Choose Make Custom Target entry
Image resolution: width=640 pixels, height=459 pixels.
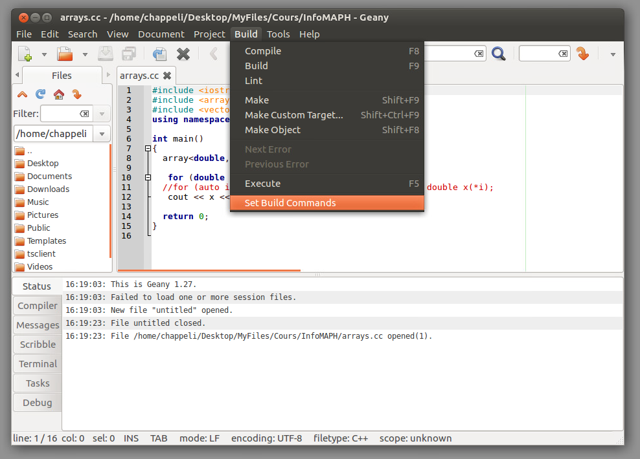click(327, 115)
